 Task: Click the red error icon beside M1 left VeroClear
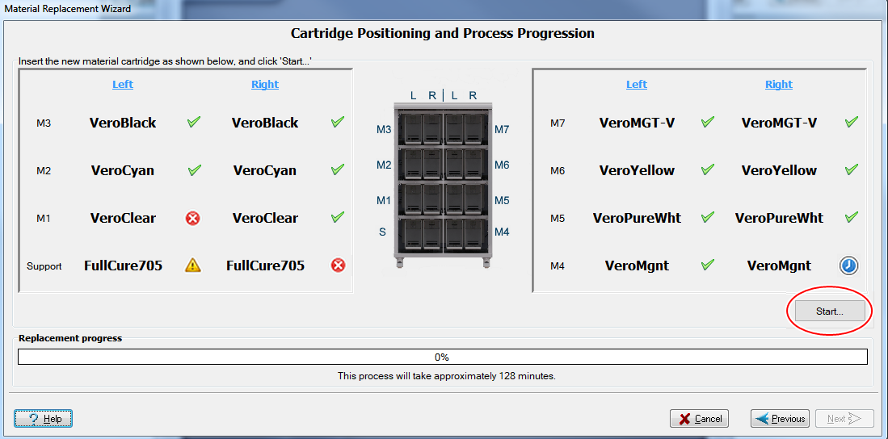[193, 218]
